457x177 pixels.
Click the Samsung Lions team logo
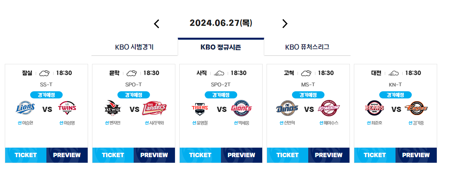[25, 108]
